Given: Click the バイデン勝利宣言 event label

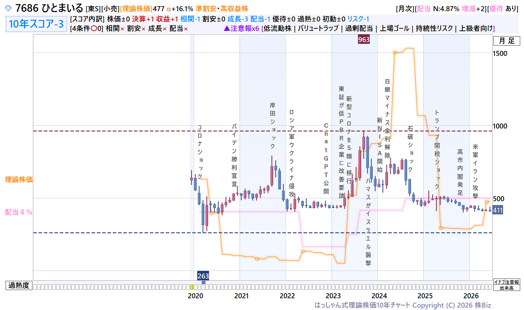Looking at the screenshot, I should coord(234,155).
